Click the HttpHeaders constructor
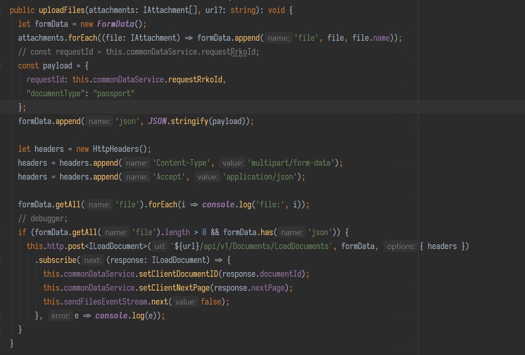Viewport: 525px width, 355px height. pyautogui.click(x=116, y=149)
